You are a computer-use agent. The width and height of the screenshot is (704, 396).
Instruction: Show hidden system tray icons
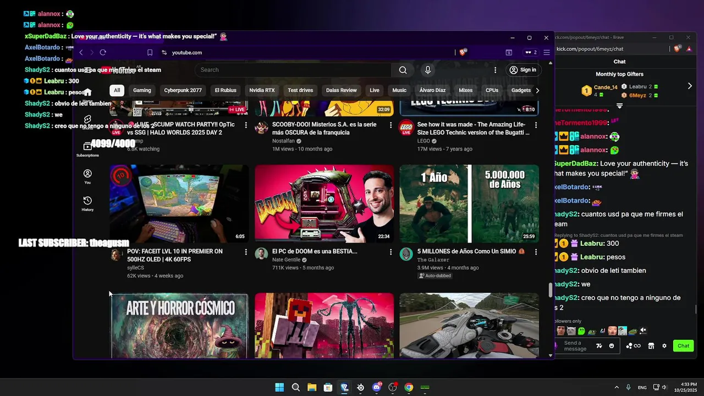pyautogui.click(x=617, y=387)
